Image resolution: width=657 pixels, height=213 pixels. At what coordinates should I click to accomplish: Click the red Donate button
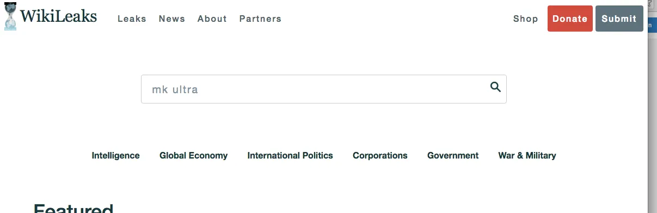coord(570,19)
